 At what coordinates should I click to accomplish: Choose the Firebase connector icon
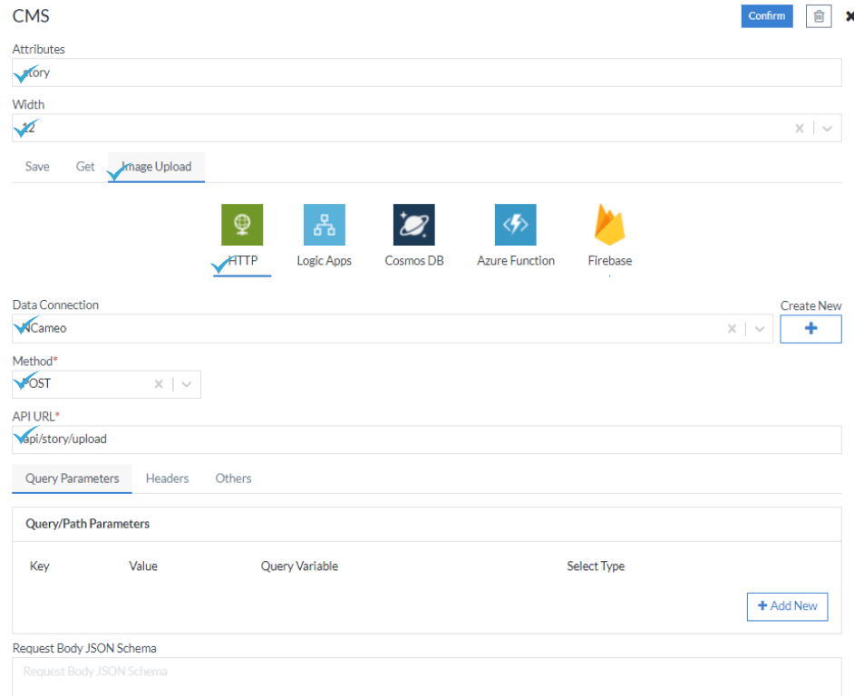click(609, 225)
